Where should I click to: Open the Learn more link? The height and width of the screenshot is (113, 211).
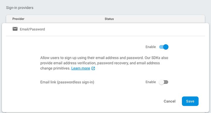(81, 68)
